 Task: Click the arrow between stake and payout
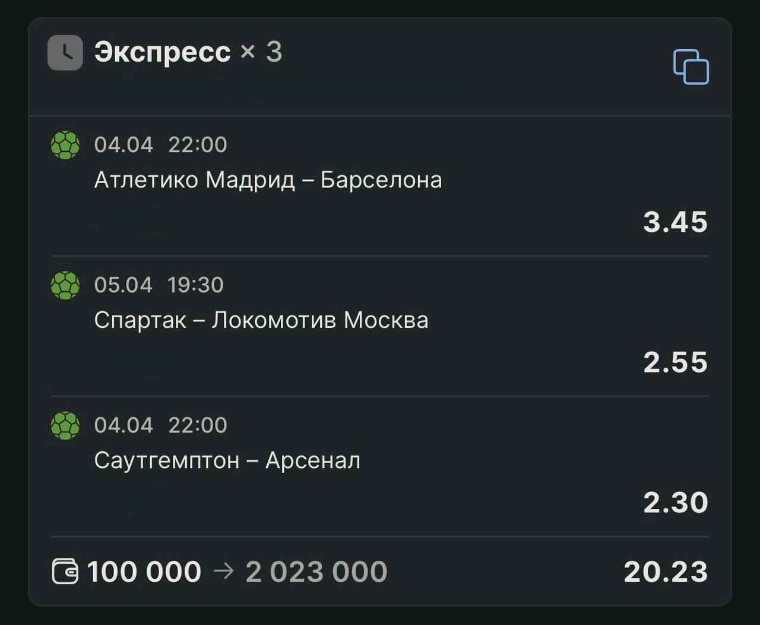pos(223,571)
